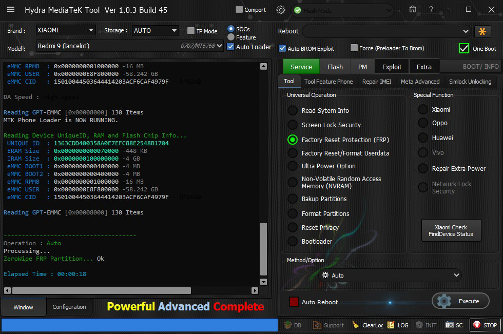Select Repair Extra Power option
The height and width of the screenshot is (334, 503).
423,168
